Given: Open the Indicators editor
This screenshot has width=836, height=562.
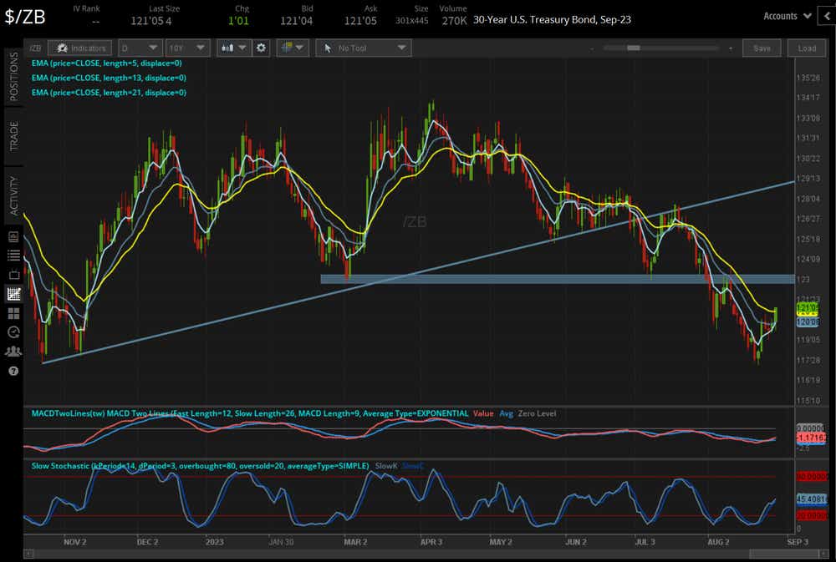Looking at the screenshot, I should (79, 48).
